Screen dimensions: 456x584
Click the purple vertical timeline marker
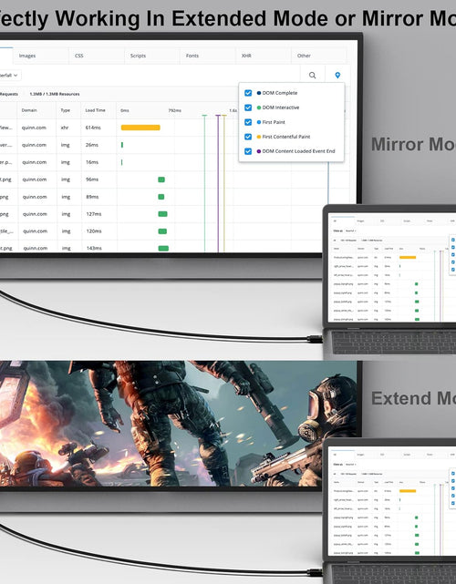218,183
